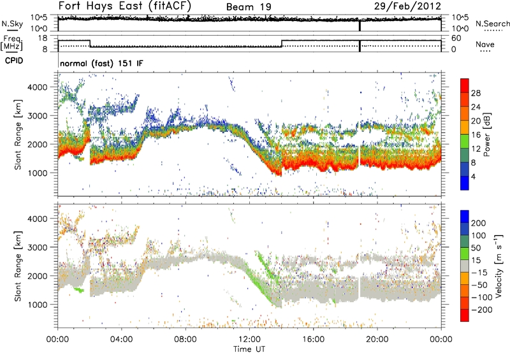Click the '28' value on Power color bar
This screenshot has width=510, height=353.
tap(476, 93)
